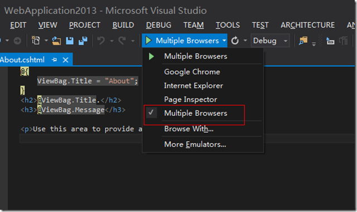357x212 pixels.
Task: Click the 'Use this area to provide' paragraph line
Action: [81, 129]
